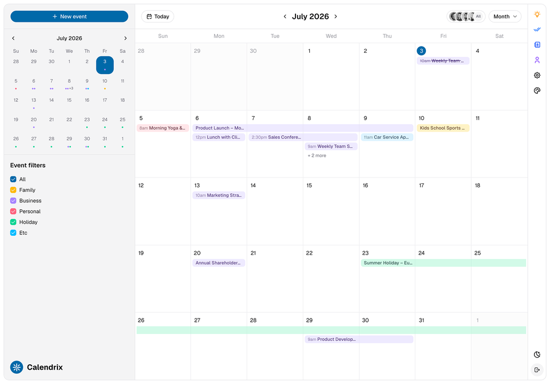Open the Morning Yoga event
The image size is (550, 384).
tap(163, 128)
